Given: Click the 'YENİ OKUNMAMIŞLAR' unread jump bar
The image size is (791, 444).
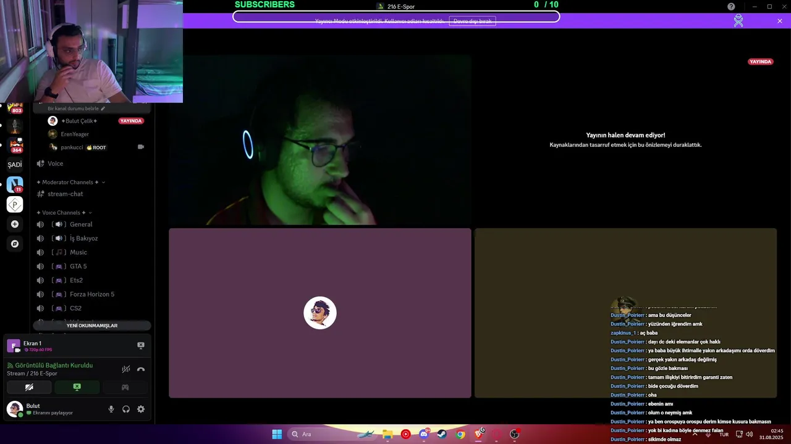Looking at the screenshot, I should 92,326.
